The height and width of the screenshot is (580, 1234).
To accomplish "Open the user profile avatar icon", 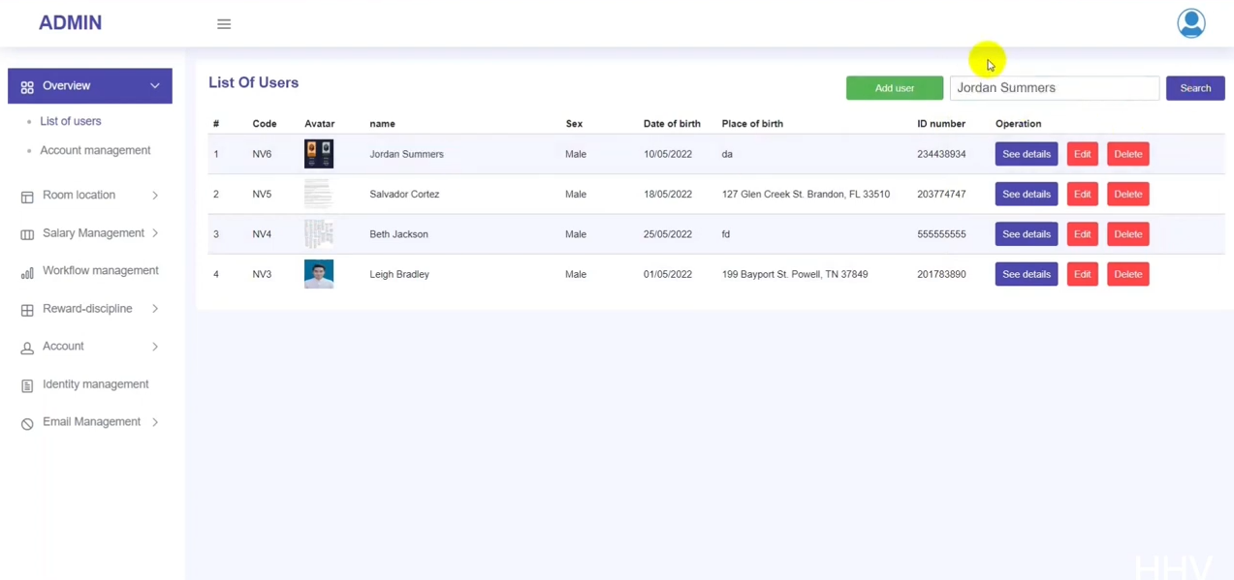I will coord(1190,23).
